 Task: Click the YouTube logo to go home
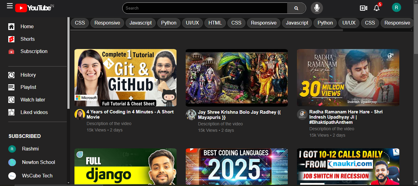coord(34,8)
